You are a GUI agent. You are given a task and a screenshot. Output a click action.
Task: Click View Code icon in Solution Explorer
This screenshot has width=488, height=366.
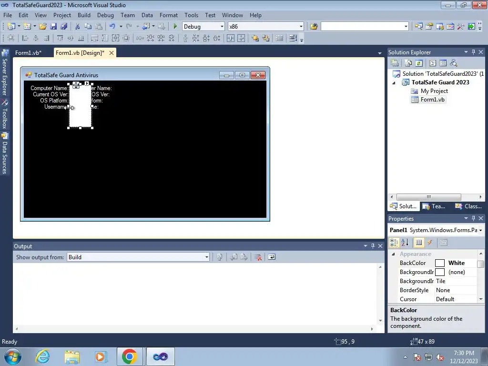click(x=433, y=63)
